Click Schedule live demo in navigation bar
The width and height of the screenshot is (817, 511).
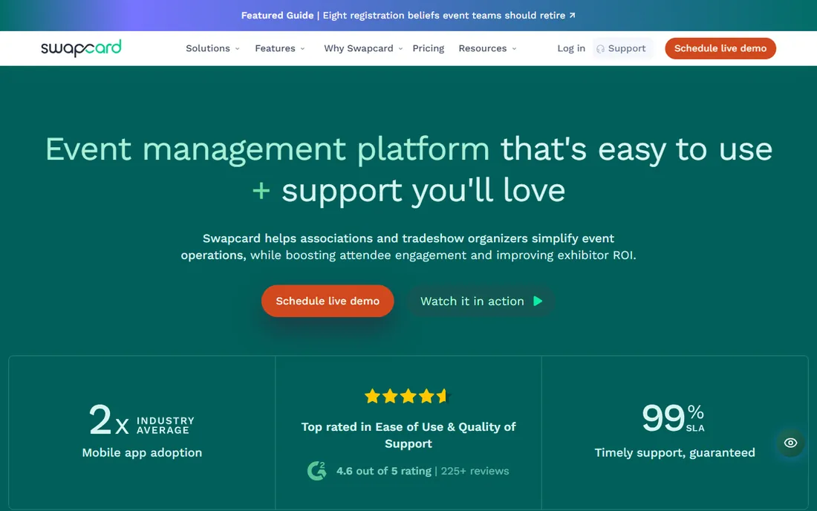[x=720, y=48]
